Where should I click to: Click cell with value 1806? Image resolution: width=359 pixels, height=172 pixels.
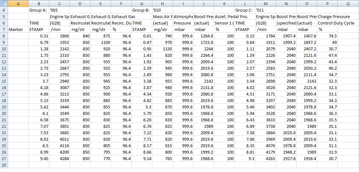tap(59, 36)
